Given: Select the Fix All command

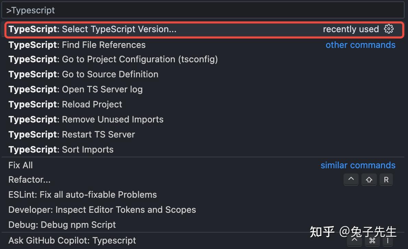Looking at the screenshot, I should pos(21,166).
